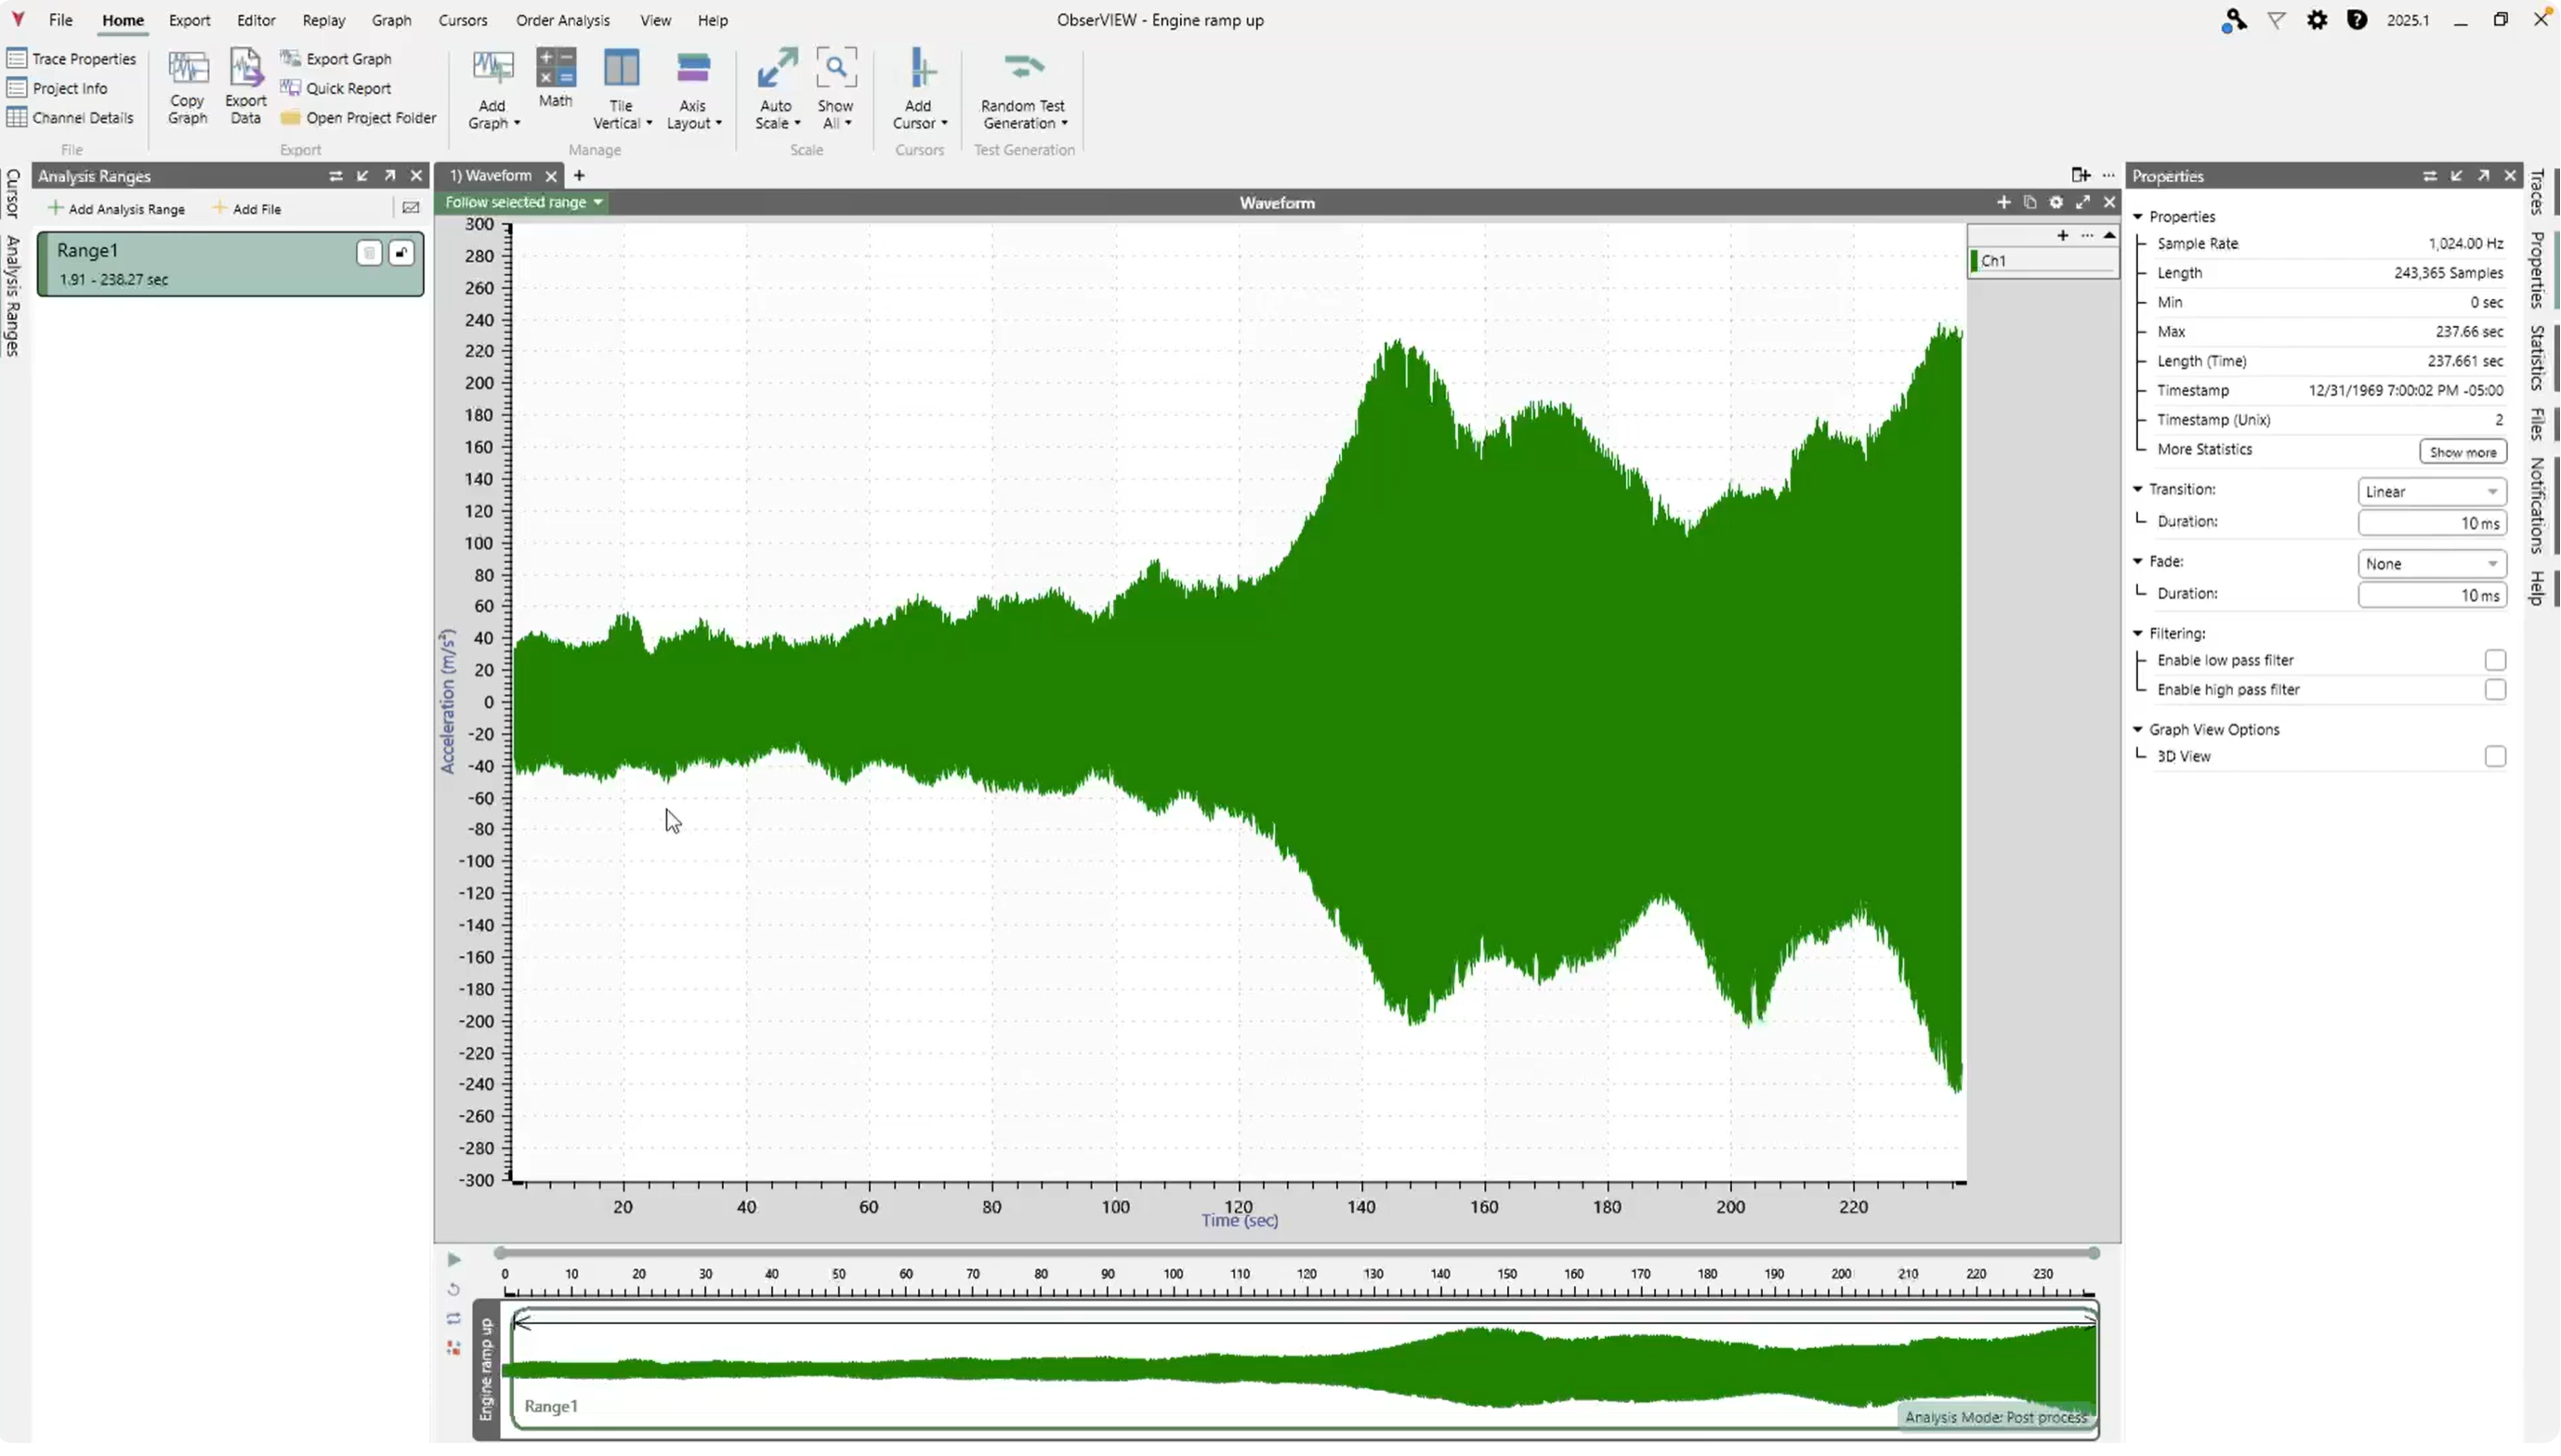
Task: Open the Fade None dropdown
Action: click(2432, 564)
